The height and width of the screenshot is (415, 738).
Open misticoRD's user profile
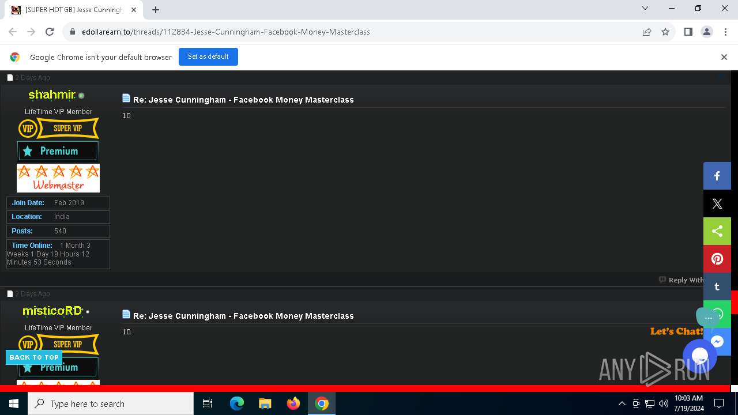point(52,311)
